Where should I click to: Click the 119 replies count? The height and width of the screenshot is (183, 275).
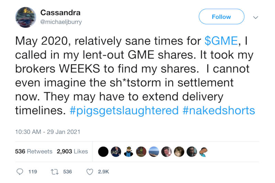pyautogui.click(x=33, y=172)
